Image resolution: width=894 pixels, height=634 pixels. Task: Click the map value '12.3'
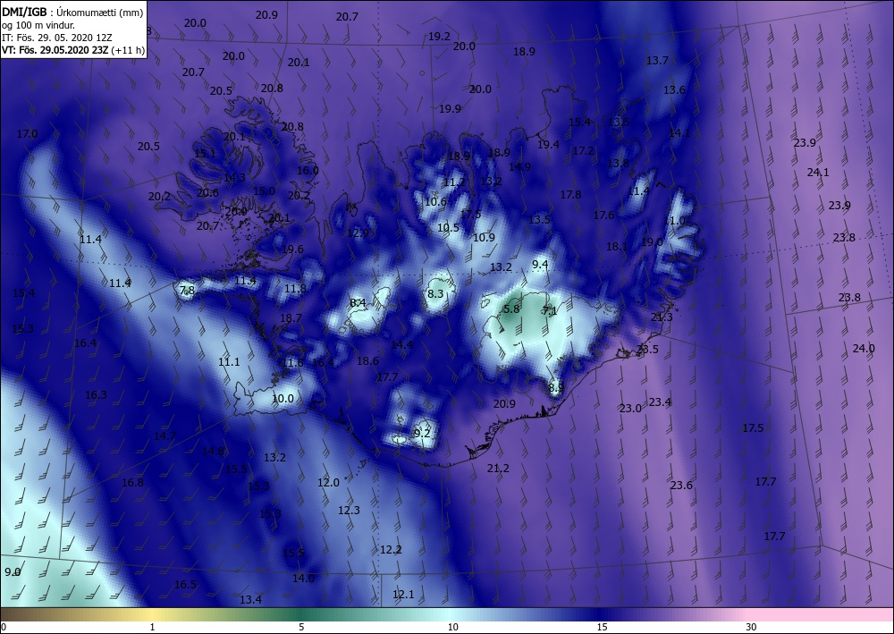349,511
